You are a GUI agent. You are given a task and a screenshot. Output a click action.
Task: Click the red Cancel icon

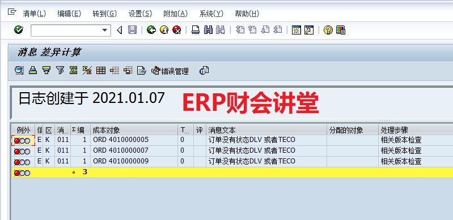176,30
